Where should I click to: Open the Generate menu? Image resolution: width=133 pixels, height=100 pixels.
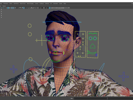pos(55,4)
